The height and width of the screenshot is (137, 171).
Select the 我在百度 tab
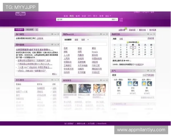[30, 30]
